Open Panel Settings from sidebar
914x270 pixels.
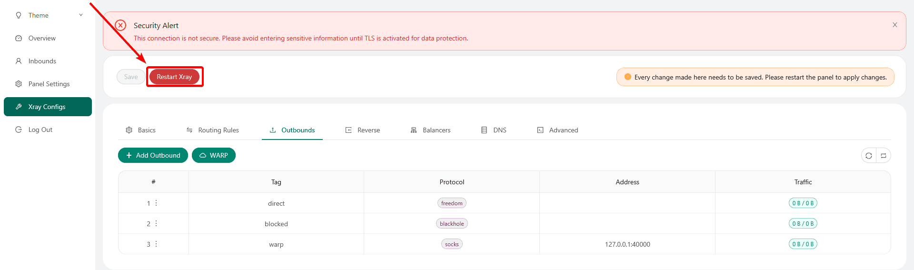[x=49, y=84]
